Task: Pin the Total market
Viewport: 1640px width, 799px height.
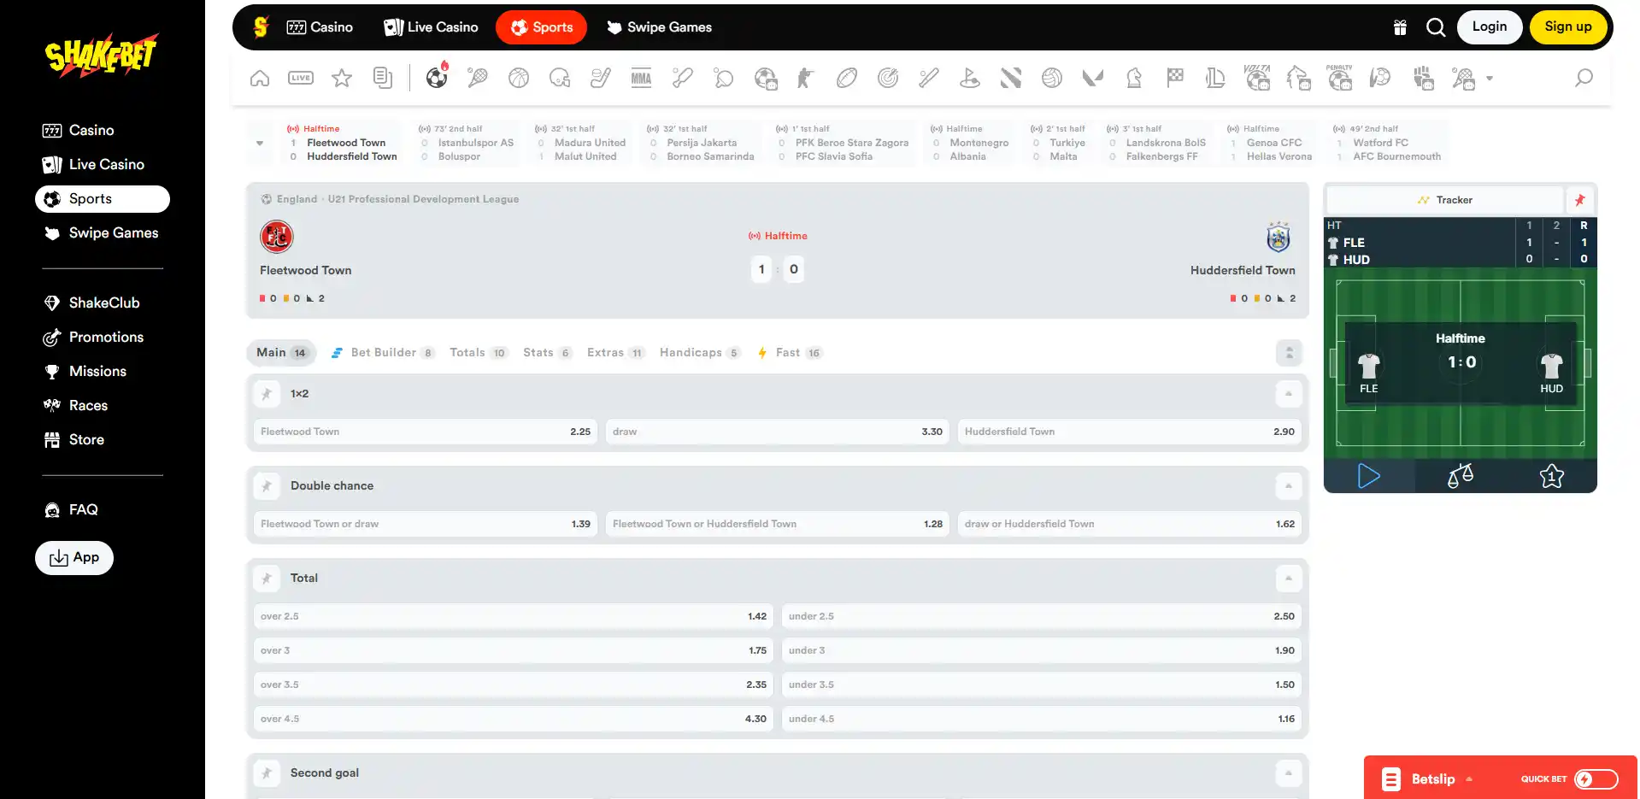Action: pyautogui.click(x=267, y=579)
